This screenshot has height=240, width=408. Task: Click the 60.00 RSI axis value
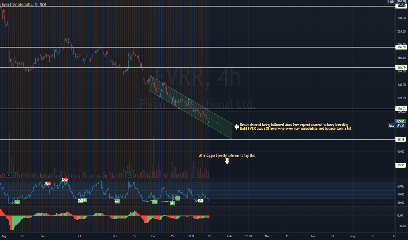(401, 186)
